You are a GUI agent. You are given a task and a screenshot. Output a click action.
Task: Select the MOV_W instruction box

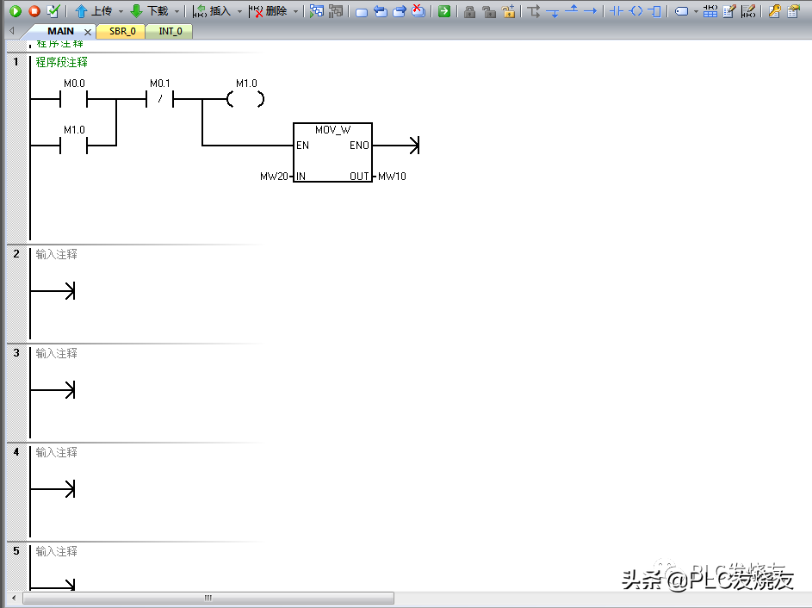pos(332,152)
